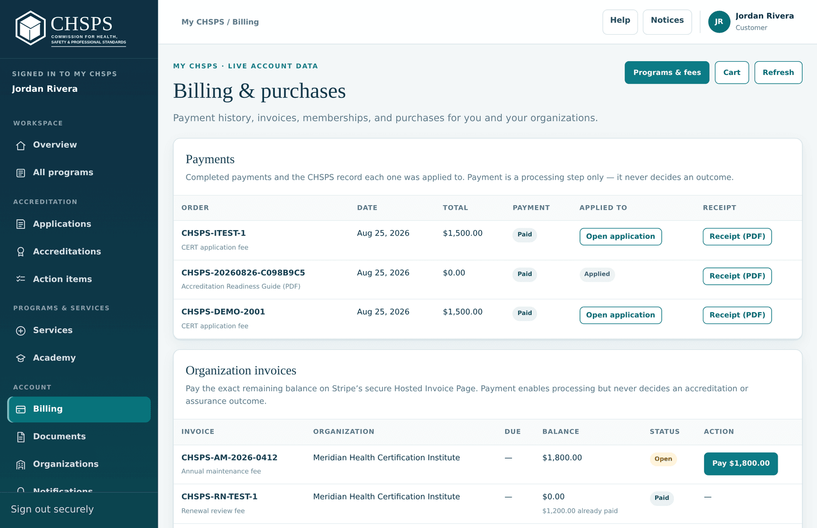Image resolution: width=817 pixels, height=528 pixels.
Task: Click the Applications document icon
Action: [21, 224]
